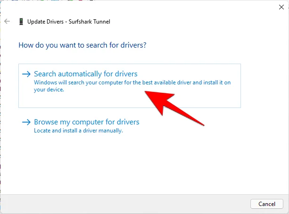The image size is (289, 214).
Task: Select Browse my computer for drivers
Action: tap(87, 122)
